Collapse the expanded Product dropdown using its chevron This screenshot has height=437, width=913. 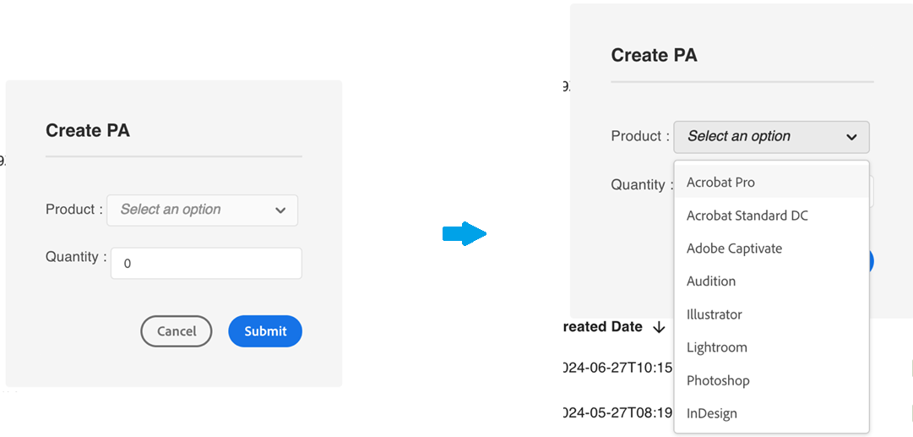click(x=851, y=137)
